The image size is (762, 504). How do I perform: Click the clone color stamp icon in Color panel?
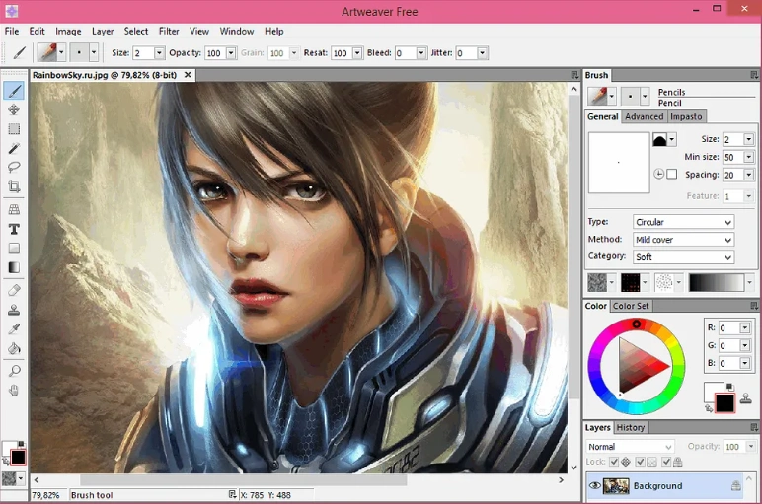click(x=746, y=399)
